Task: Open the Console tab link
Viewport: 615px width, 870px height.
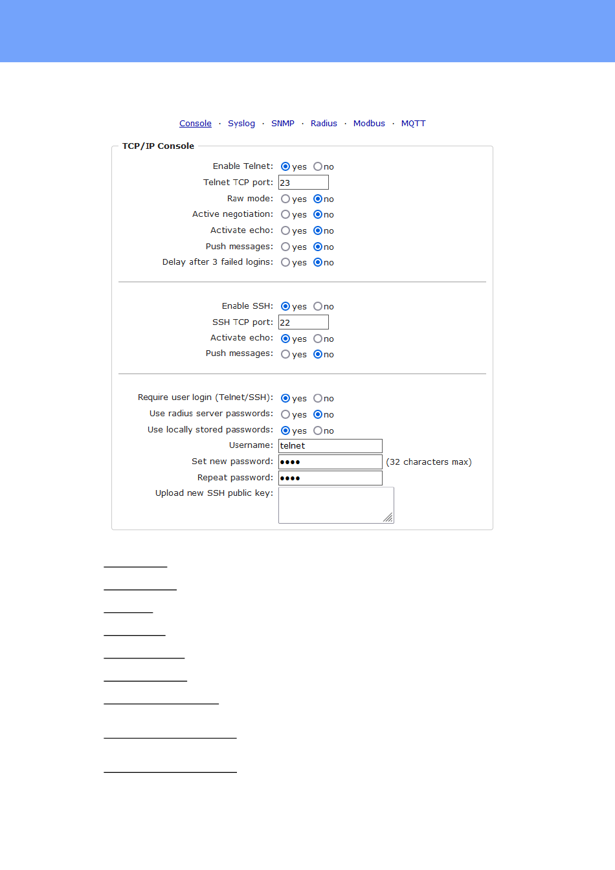Action: tap(196, 123)
